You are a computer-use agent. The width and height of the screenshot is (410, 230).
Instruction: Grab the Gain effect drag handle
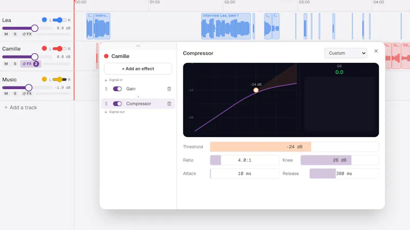coord(106,89)
